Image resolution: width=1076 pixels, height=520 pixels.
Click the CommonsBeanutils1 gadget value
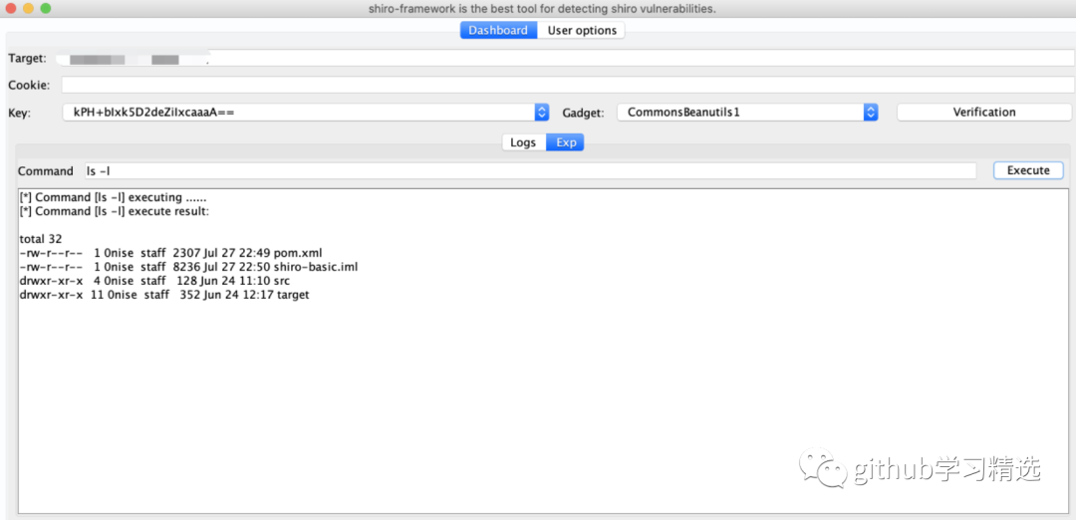pos(683,112)
